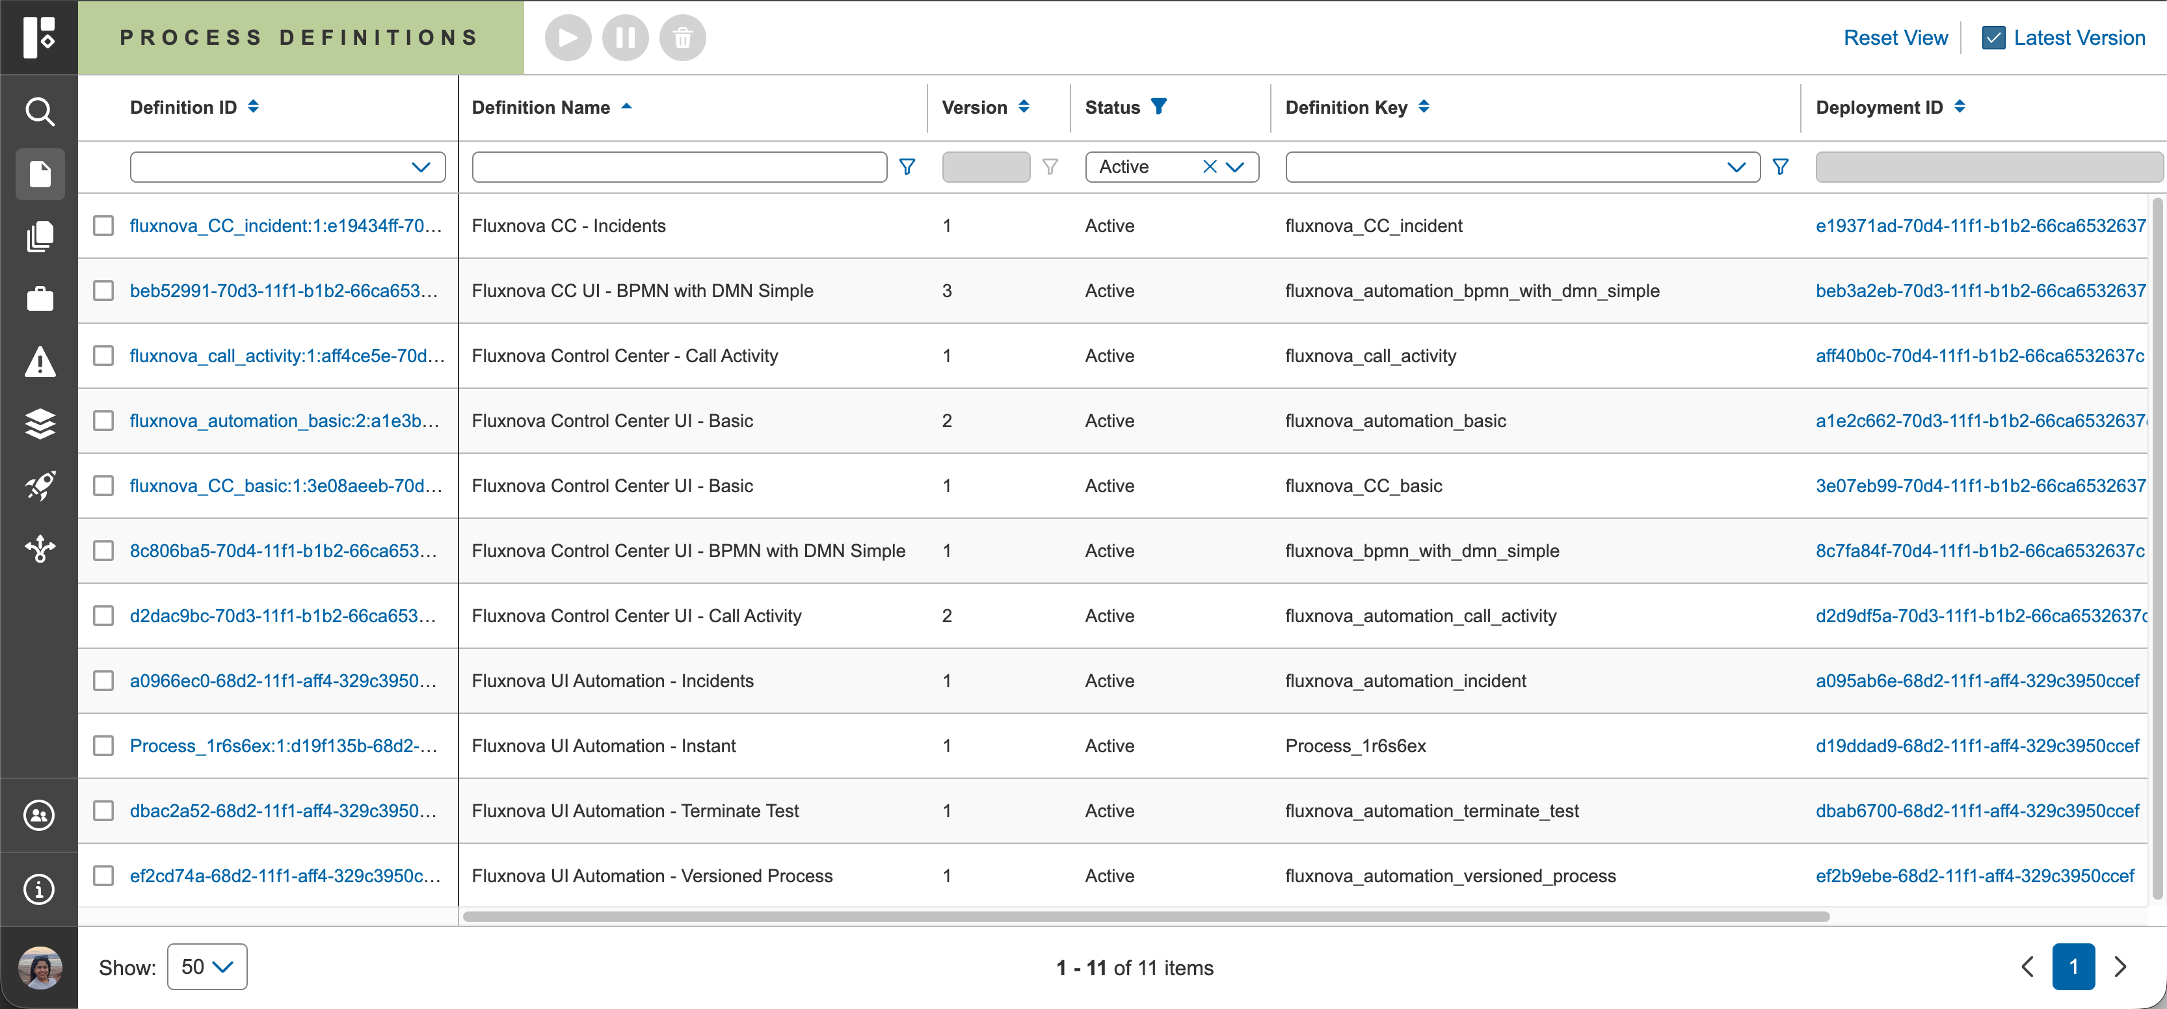Viewport: 2167px width, 1009px height.
Task: Open the rocket deployments sidebar icon
Action: (x=40, y=486)
